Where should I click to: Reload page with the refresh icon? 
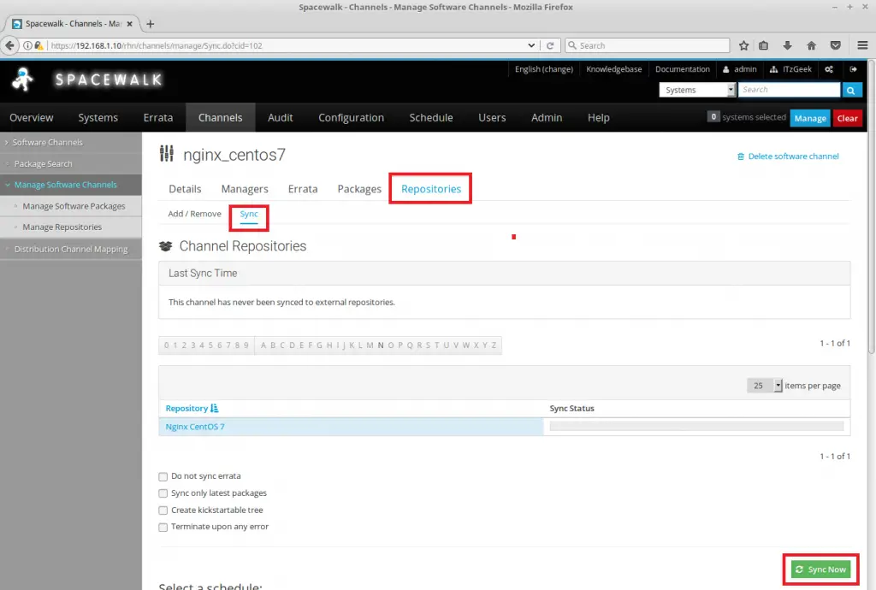point(550,45)
